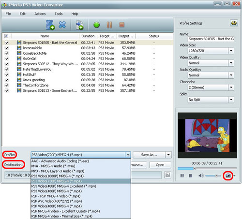This screenshot has width=242, height=219.
Task: Open the snapshot options arrow
Action: [234, 175]
